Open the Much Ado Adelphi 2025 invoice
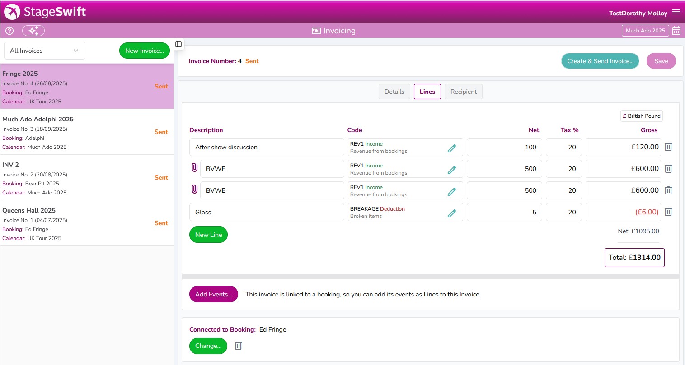Screen dimensions: 685x365 click(x=87, y=132)
